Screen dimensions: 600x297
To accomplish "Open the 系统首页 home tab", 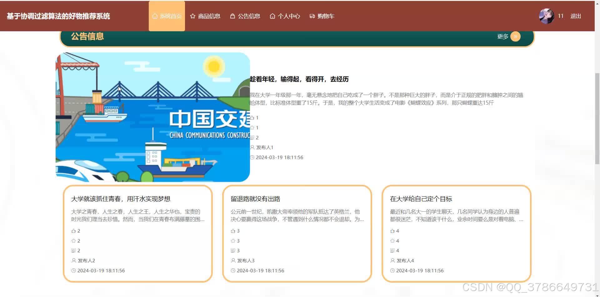I will (x=167, y=16).
